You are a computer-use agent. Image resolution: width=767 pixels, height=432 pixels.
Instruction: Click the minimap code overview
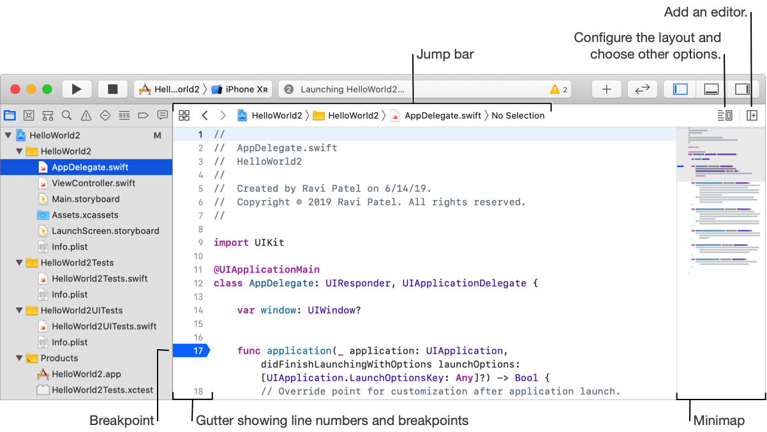click(x=720, y=263)
